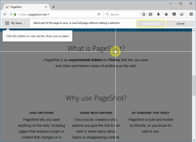196x142 pixels.
Task: Click the PageShot scissors toolbar icon
Action: [182, 14]
